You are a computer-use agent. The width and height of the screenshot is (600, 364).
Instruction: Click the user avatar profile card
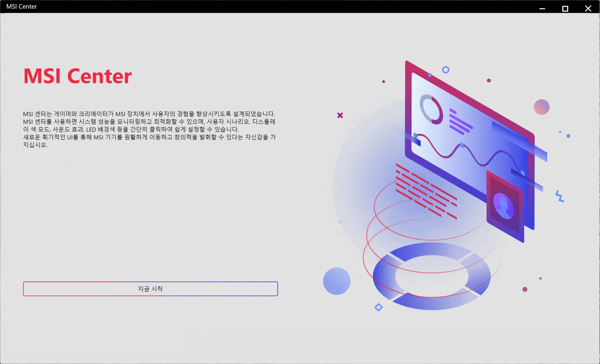pyautogui.click(x=504, y=206)
